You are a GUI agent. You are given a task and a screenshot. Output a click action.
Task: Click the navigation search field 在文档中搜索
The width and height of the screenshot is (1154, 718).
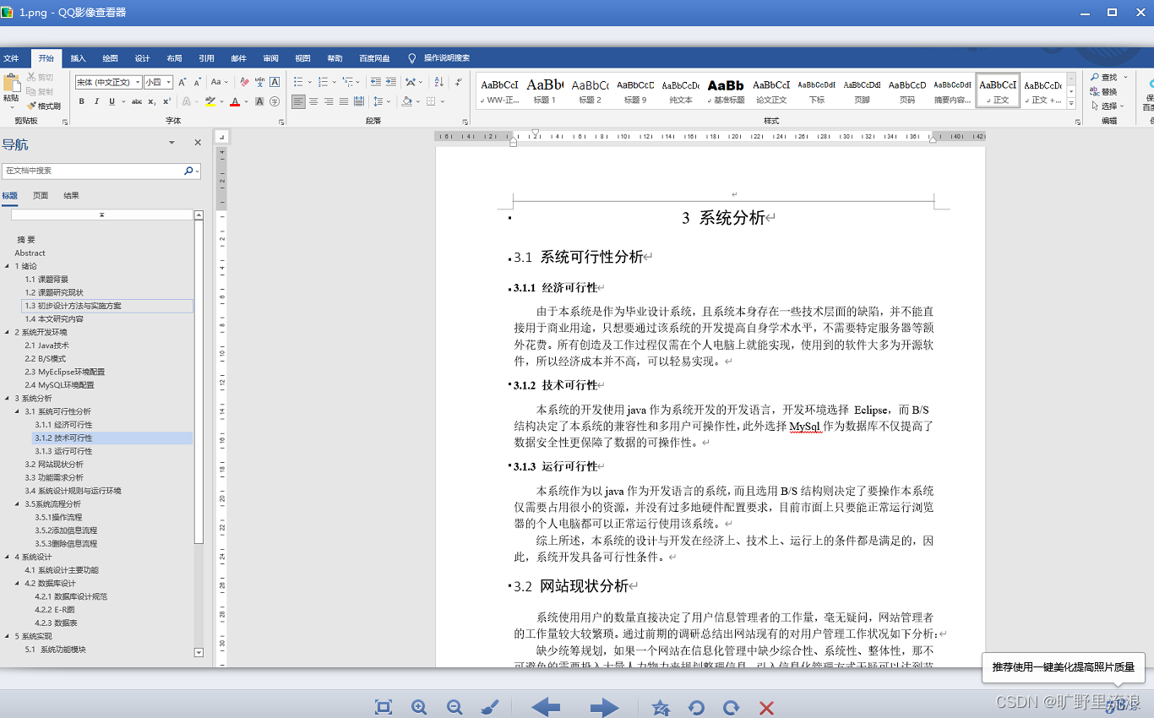pos(101,171)
